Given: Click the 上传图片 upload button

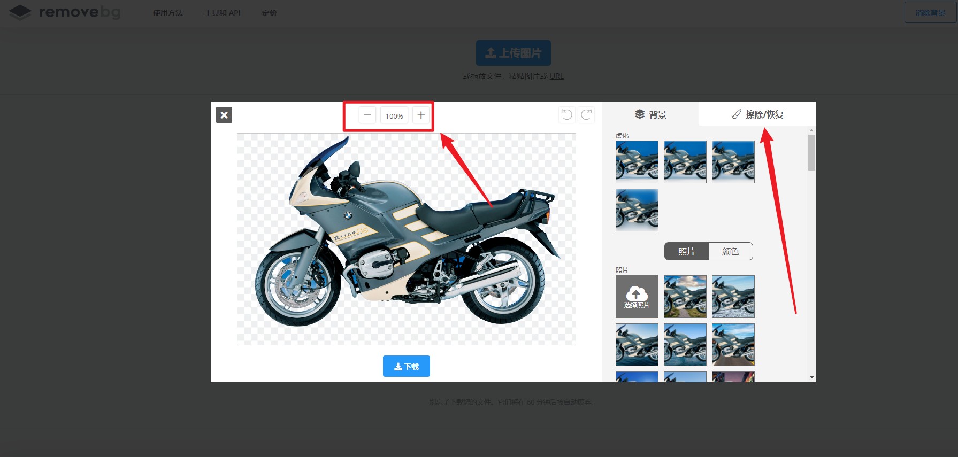Looking at the screenshot, I should pos(514,53).
